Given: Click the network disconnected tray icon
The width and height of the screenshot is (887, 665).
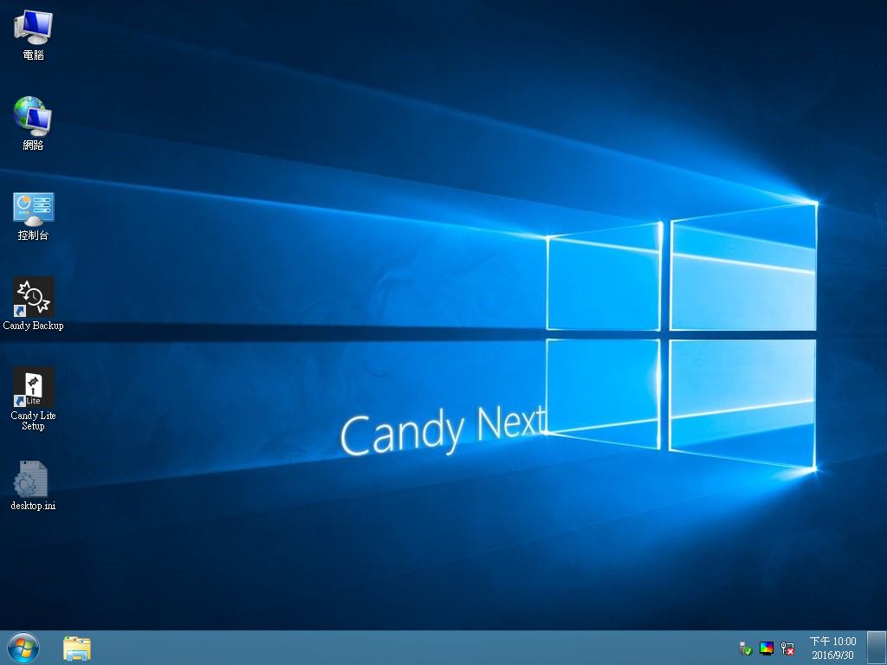Looking at the screenshot, I should (787, 648).
